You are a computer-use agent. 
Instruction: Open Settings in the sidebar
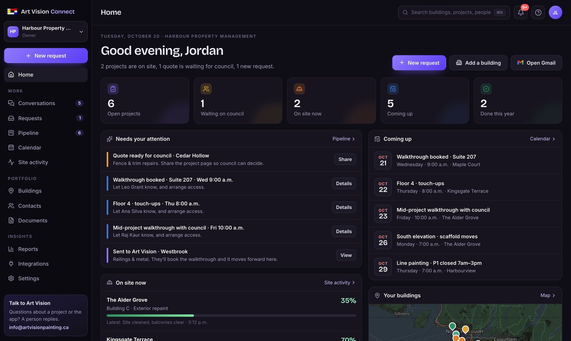coord(46,278)
